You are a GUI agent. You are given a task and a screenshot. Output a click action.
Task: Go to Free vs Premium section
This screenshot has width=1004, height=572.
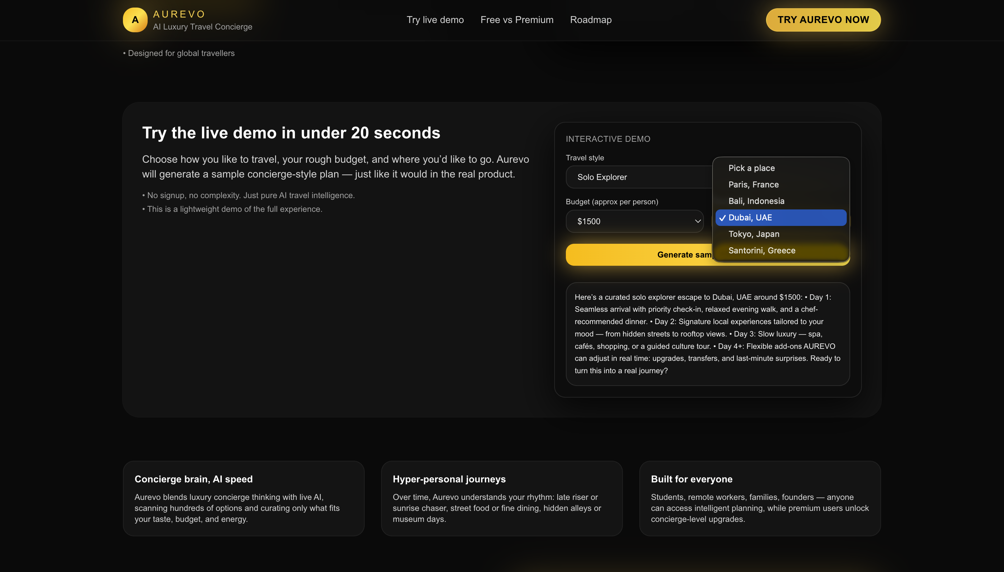(516, 20)
